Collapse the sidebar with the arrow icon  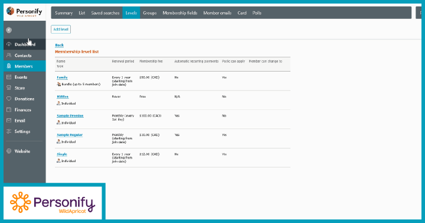tap(9, 30)
